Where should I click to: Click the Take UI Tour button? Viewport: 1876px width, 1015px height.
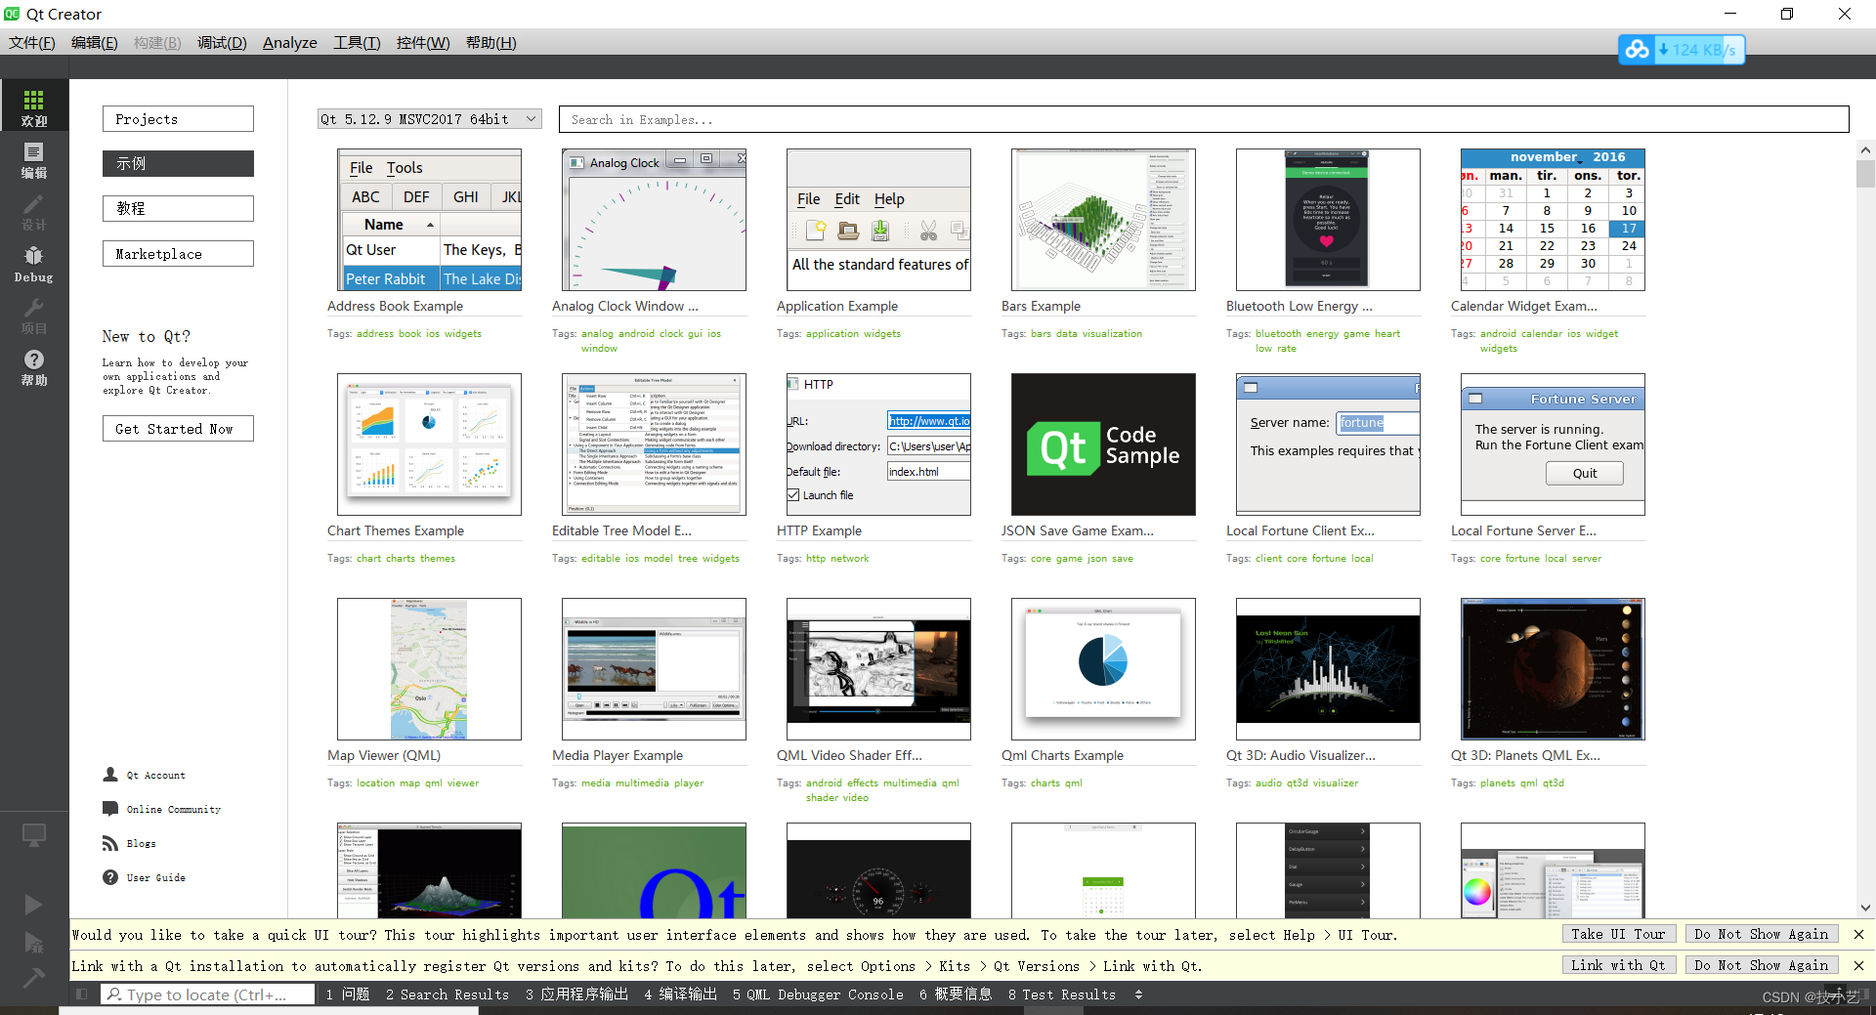click(1618, 935)
